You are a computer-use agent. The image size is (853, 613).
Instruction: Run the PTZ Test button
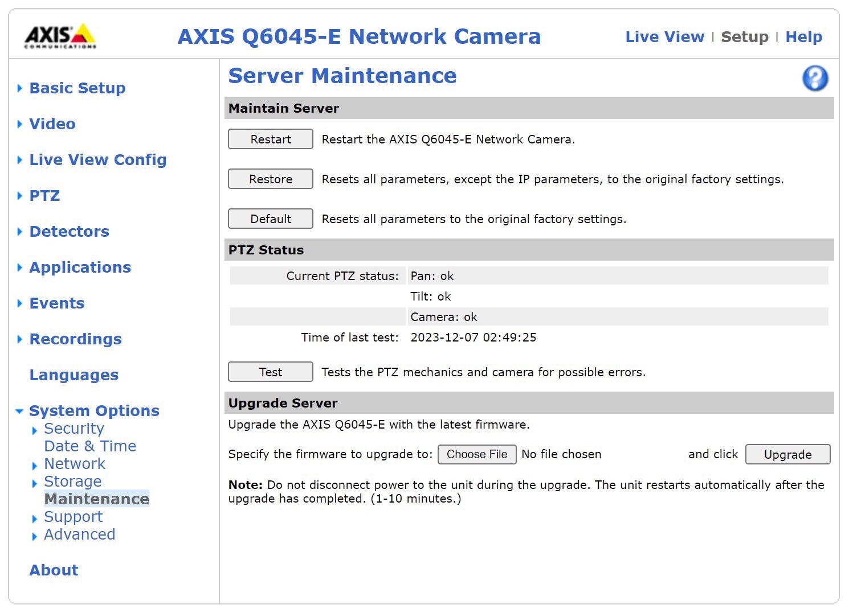coord(271,372)
